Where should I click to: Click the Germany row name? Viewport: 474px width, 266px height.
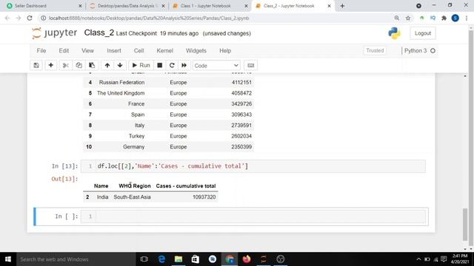point(133,147)
